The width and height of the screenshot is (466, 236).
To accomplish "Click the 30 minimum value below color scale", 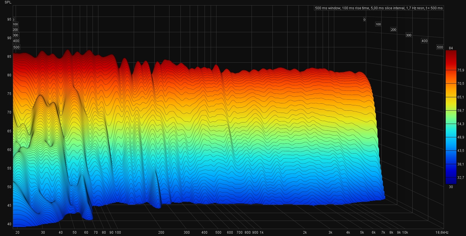I will tap(451, 187).
